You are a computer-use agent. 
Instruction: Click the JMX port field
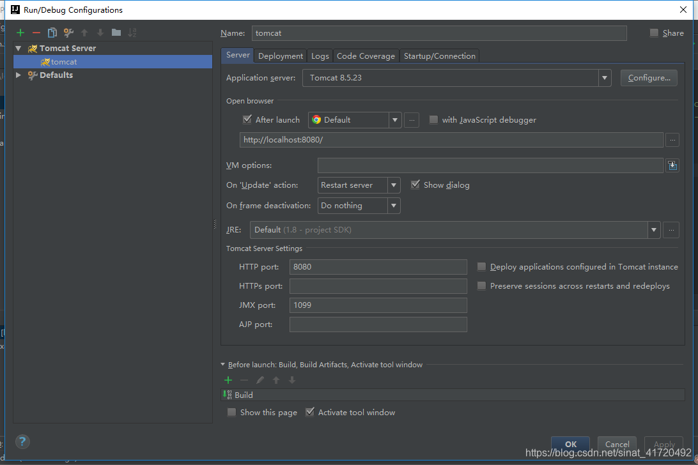point(378,305)
